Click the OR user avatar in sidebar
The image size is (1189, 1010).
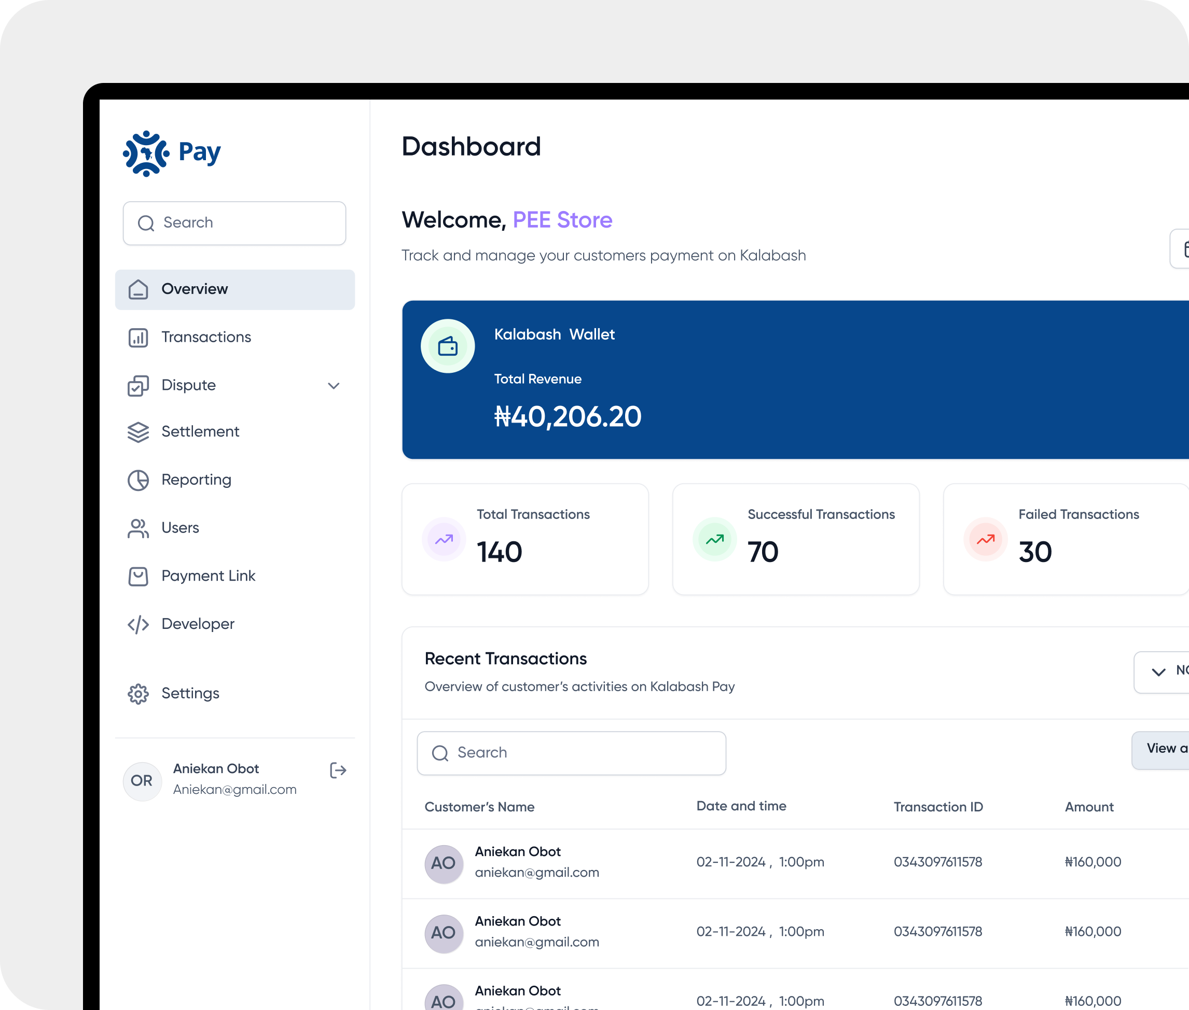[x=142, y=781]
